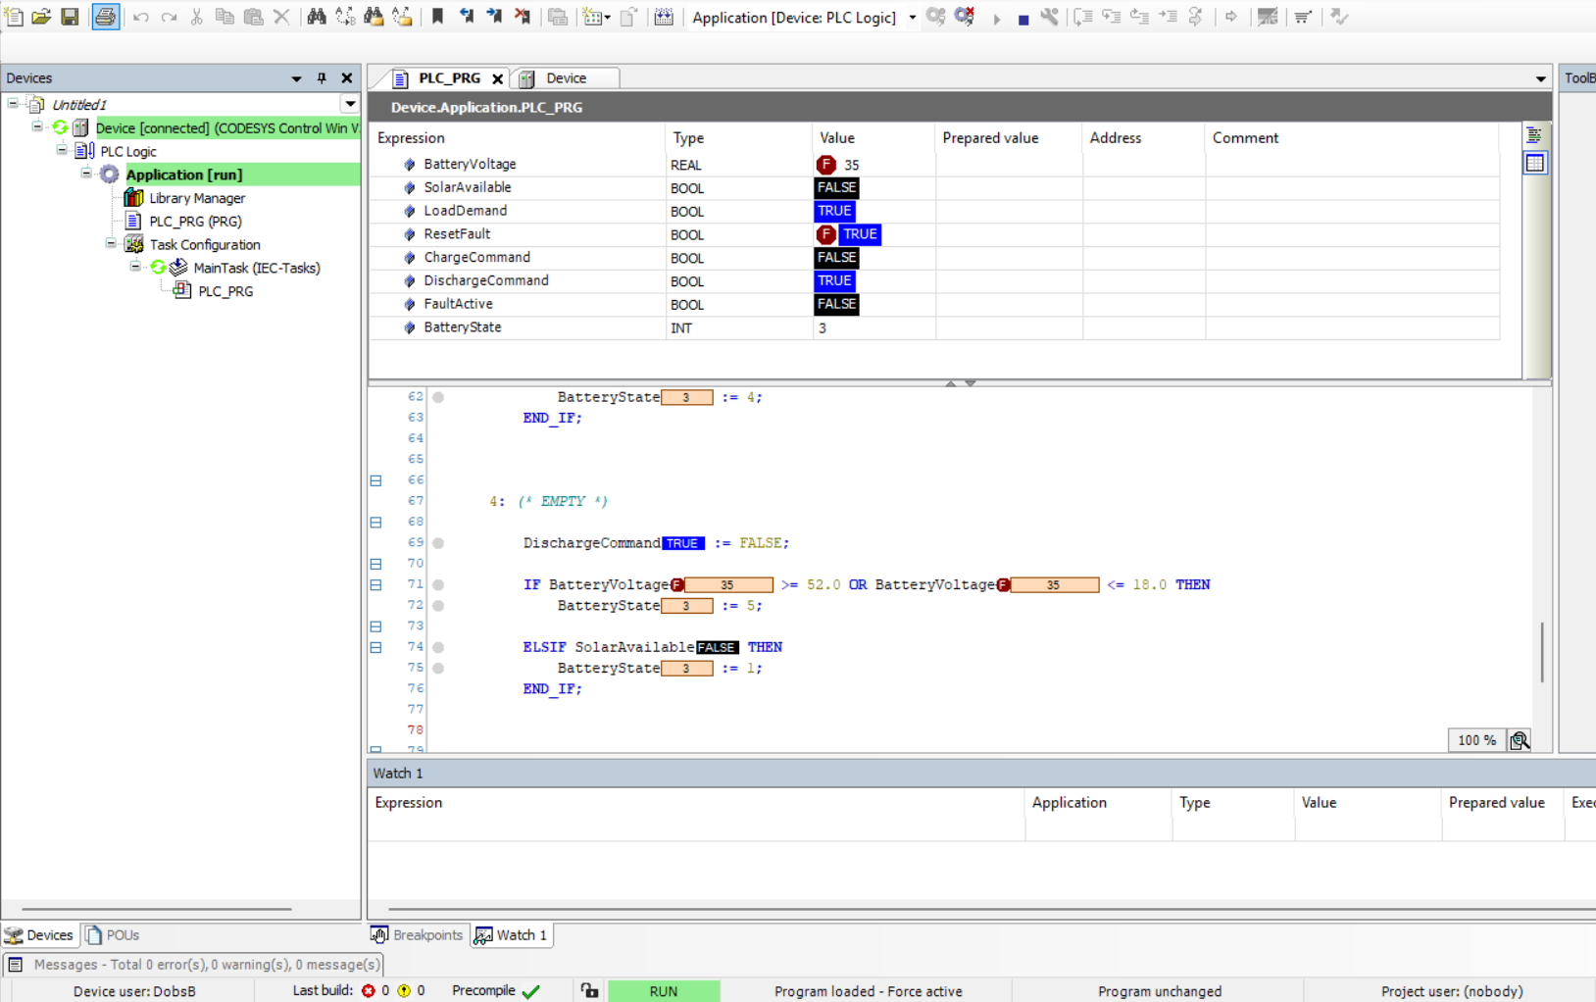Clear all bookmarks with red X bookmark icon

click(523, 17)
